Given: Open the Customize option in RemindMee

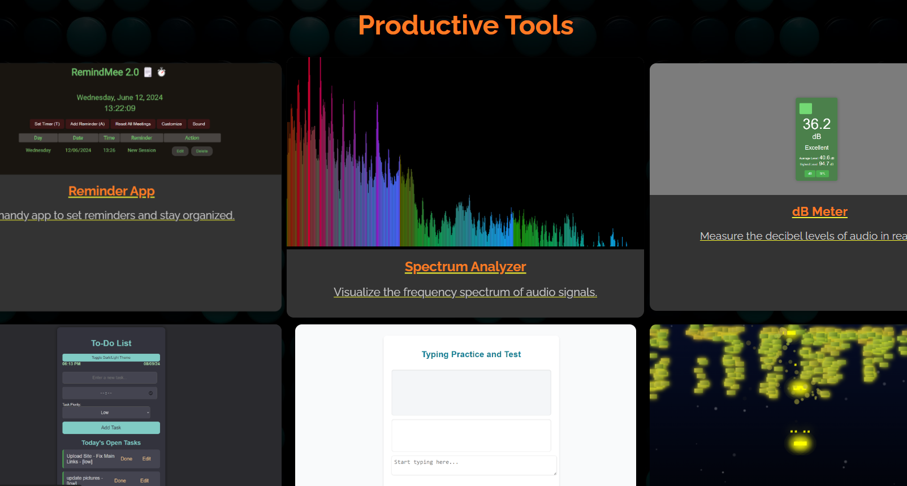Looking at the screenshot, I should (171, 124).
